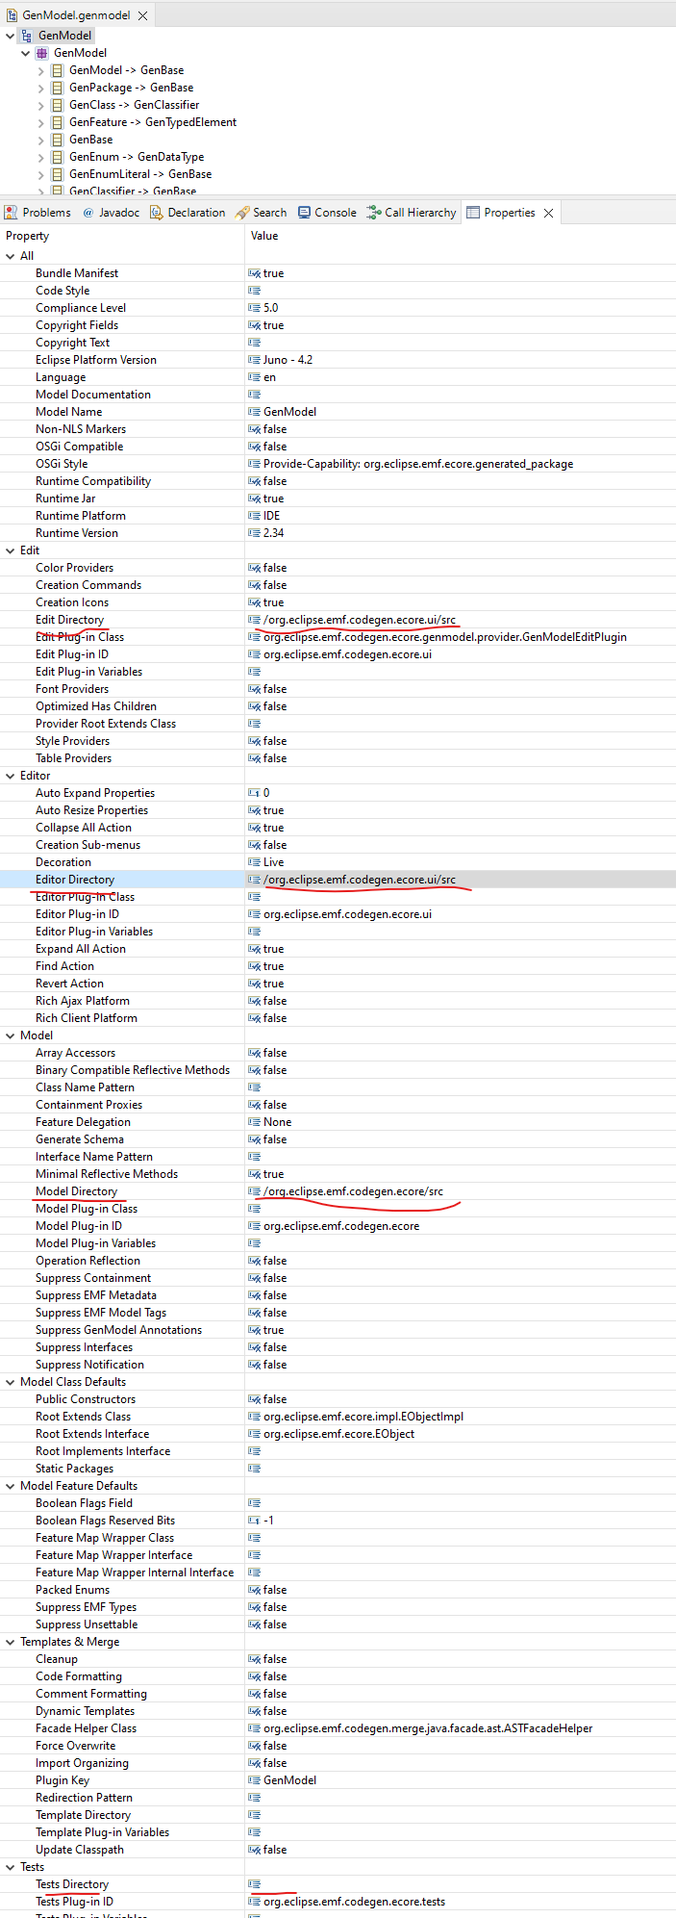Click the value icon for Runtime Platform IDE
The height and width of the screenshot is (1918, 676).
coord(254,516)
